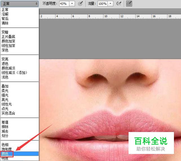Select 排除 blend mode

point(19,127)
